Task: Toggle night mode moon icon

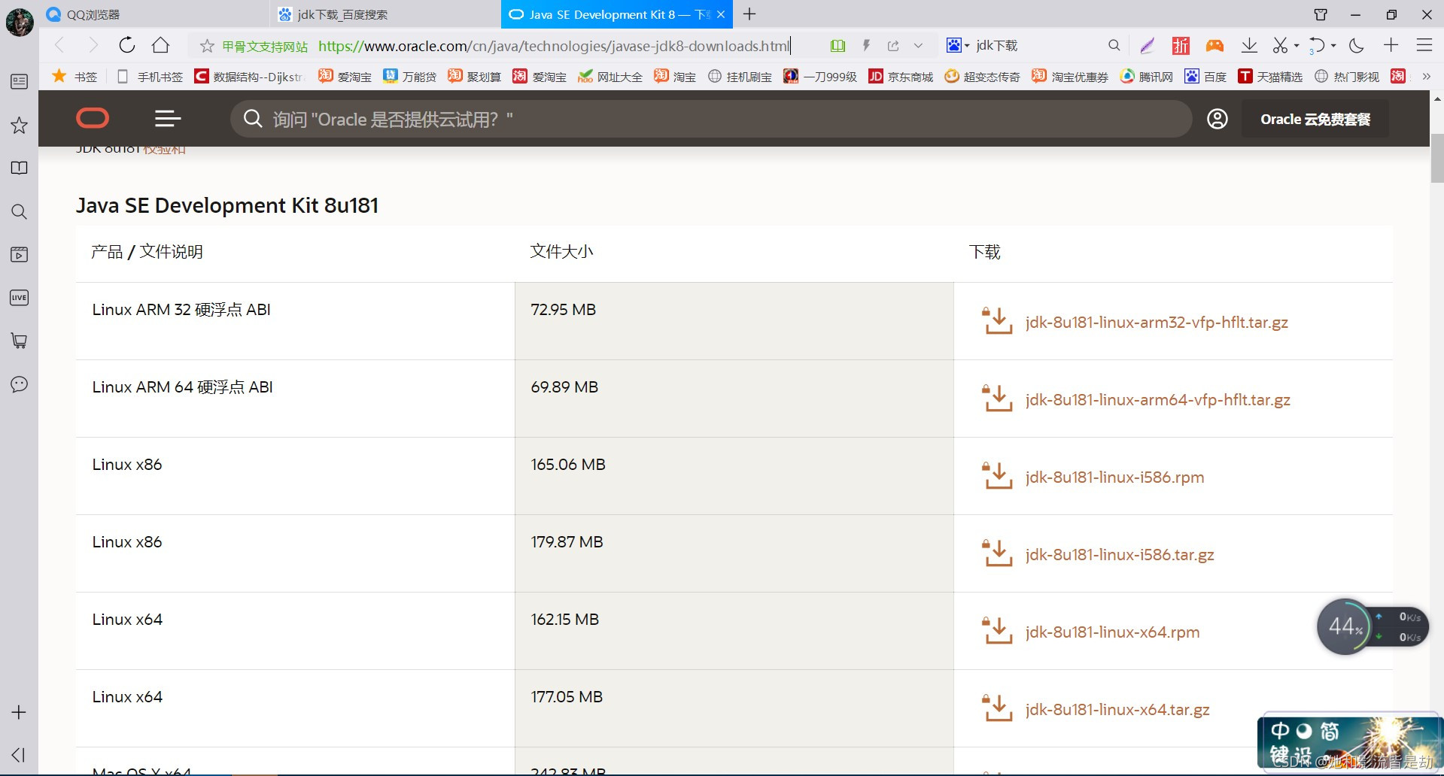Action: pos(1357,46)
